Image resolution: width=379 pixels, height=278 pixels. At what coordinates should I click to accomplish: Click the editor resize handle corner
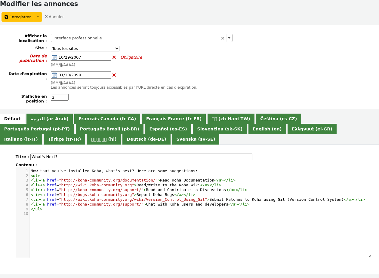coord(370,256)
